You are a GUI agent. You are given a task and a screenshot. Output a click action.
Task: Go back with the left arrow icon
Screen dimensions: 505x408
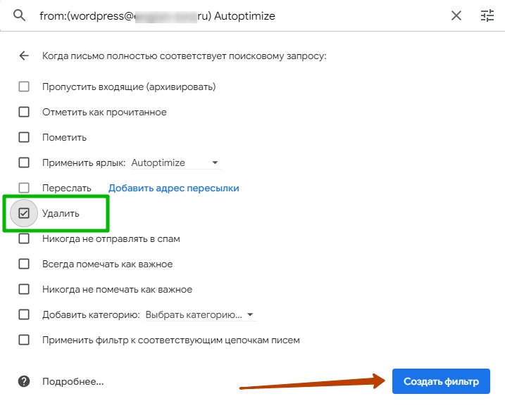[25, 56]
